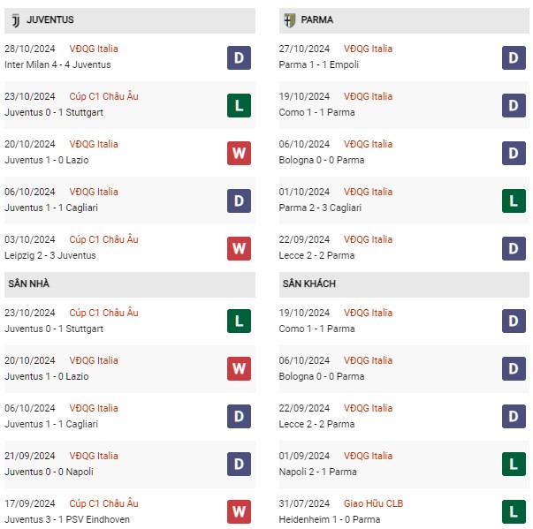Click the top Juventus 1 - 0 Lazio match row
The width and height of the screenshot is (533, 529).
(x=130, y=153)
